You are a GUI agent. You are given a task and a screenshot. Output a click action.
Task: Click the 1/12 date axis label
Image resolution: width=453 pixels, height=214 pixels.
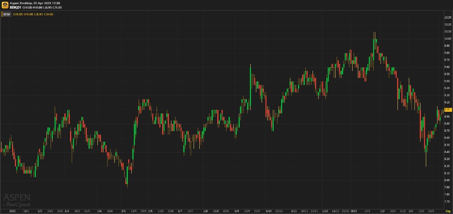click(325, 211)
